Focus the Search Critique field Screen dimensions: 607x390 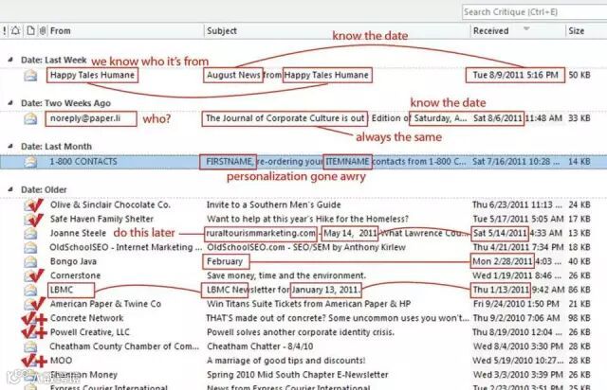[534, 12]
